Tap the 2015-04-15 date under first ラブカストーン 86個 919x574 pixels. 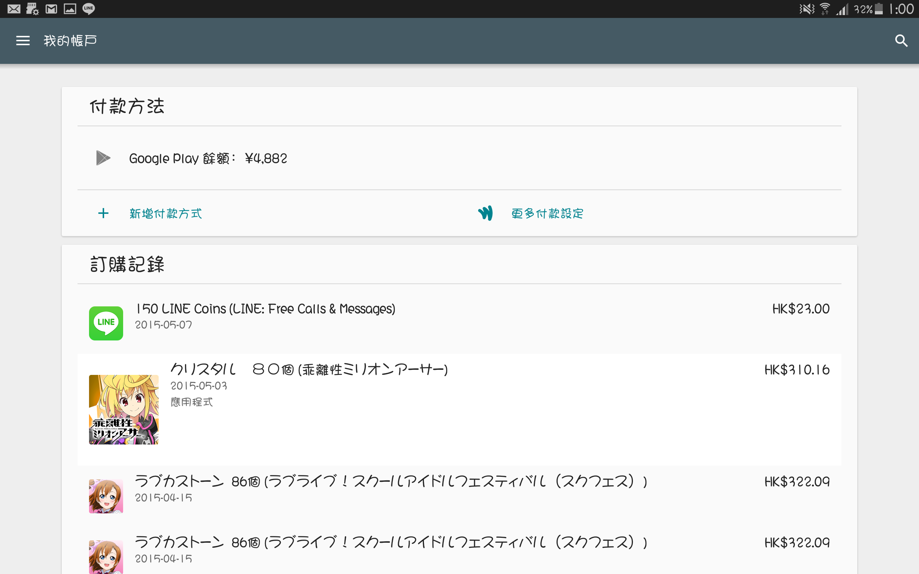click(x=164, y=497)
